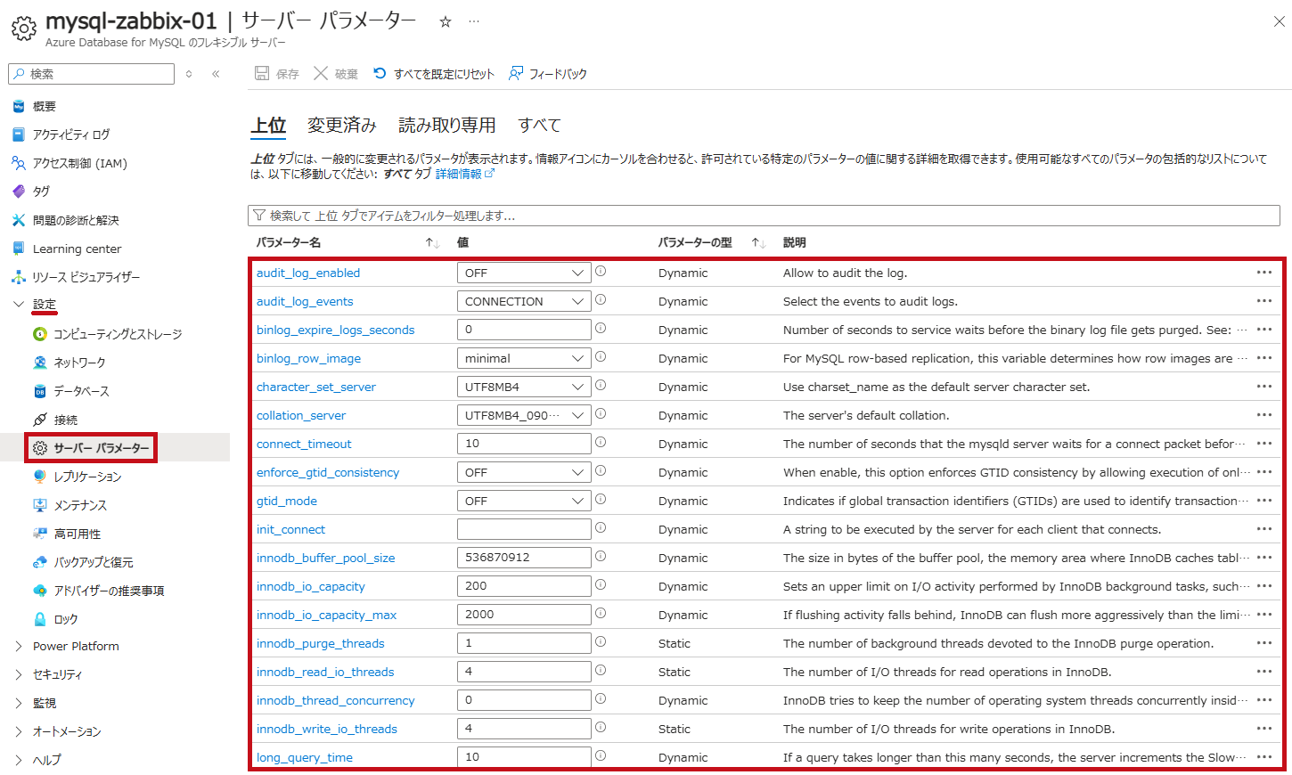Open enforce_gtid_consistency dropdown
This screenshot has width=1292, height=775.
point(524,472)
